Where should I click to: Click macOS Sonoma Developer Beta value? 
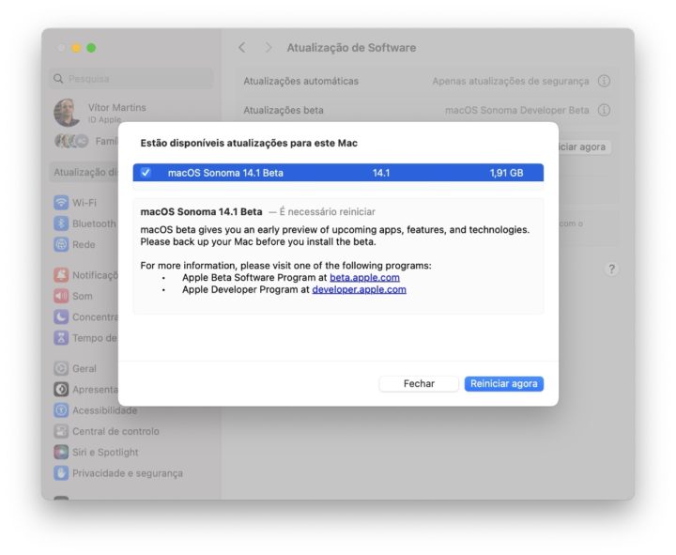(x=517, y=111)
